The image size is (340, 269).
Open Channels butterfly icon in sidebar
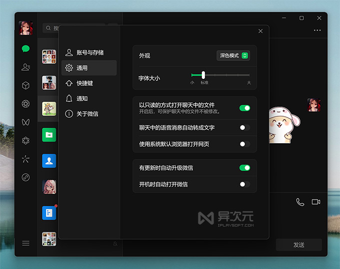tap(25, 122)
